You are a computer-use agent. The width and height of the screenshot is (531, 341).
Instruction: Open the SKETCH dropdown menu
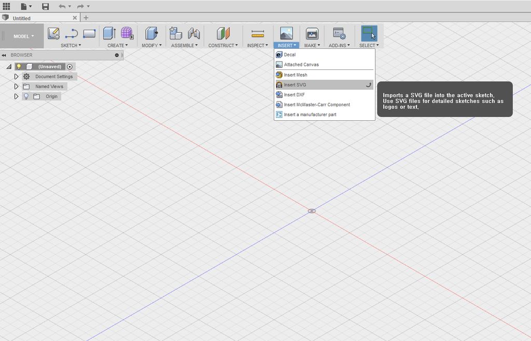(x=71, y=45)
